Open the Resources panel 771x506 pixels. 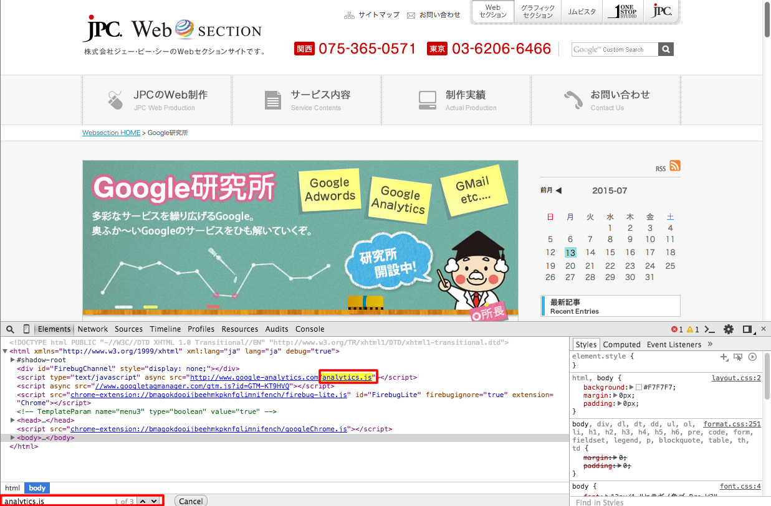[239, 329]
